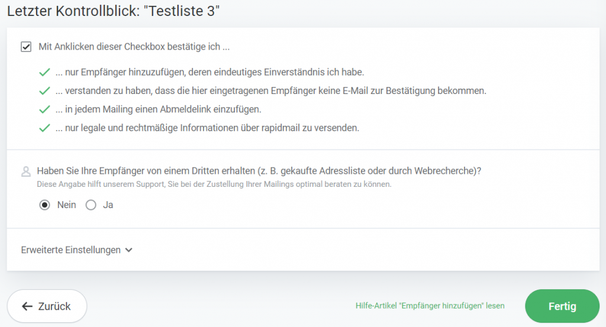Image resolution: width=606 pixels, height=327 pixels.
Task: Select the 'Nein' radio button
Action: tap(44, 205)
